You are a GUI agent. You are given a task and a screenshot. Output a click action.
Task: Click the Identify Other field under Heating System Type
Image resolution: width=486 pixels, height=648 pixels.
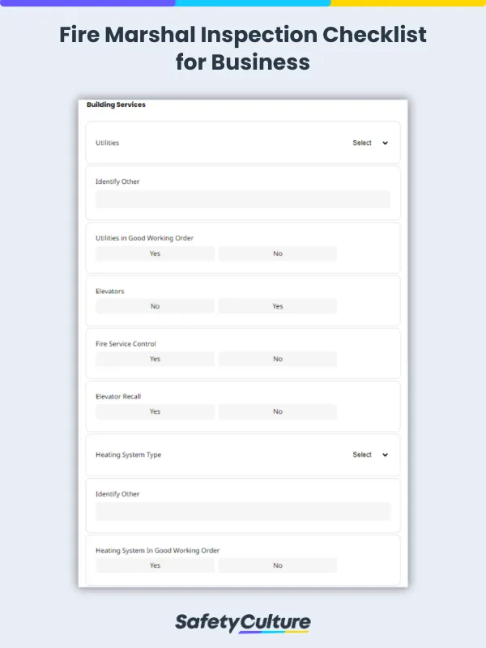(242, 511)
